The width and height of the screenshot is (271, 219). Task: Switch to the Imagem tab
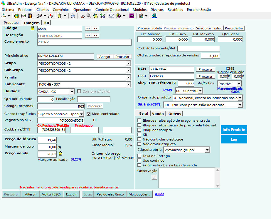coord(32,23)
